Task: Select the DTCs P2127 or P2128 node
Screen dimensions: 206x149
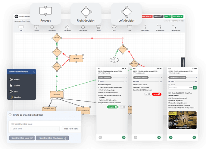Action: tap(83, 111)
